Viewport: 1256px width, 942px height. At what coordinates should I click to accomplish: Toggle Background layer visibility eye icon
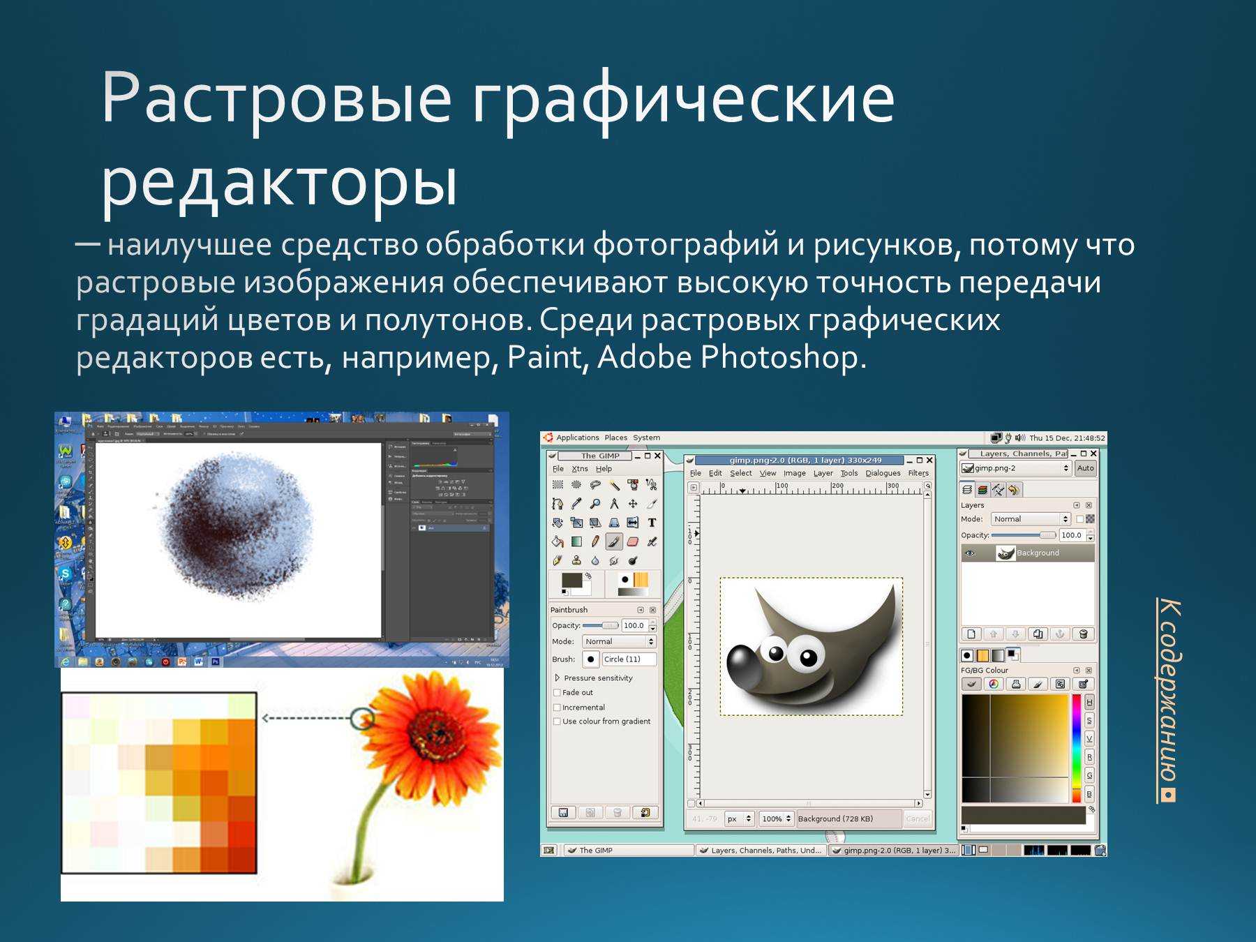pos(970,553)
